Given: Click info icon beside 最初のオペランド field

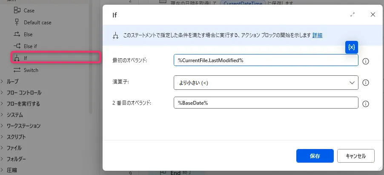Looking at the screenshot, I should coord(365,61).
